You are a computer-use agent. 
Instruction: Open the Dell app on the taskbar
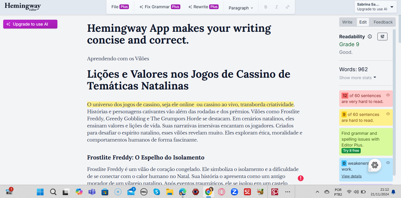144,192
